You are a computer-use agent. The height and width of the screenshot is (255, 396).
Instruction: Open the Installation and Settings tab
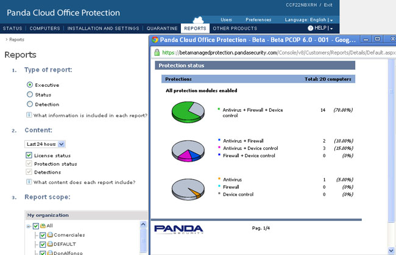click(x=103, y=29)
